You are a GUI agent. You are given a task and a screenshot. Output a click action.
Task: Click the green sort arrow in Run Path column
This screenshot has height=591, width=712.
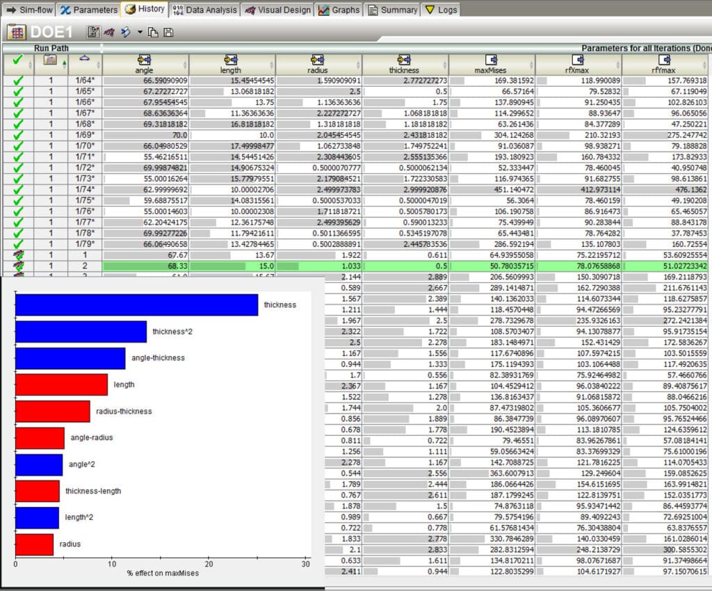coord(64,63)
